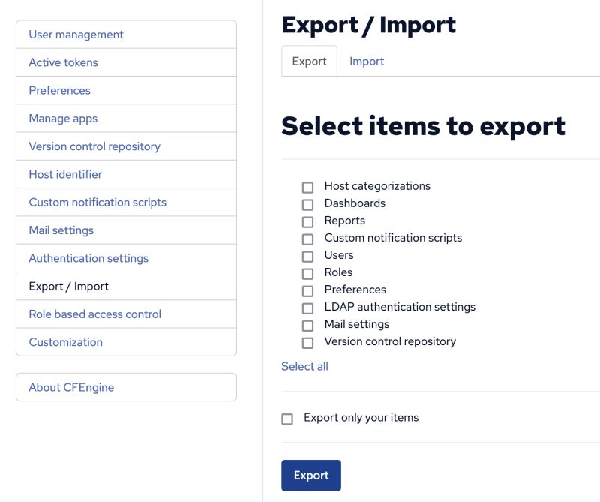
Task: Check LDAP authentication settings checkbox
Action: pyautogui.click(x=307, y=307)
